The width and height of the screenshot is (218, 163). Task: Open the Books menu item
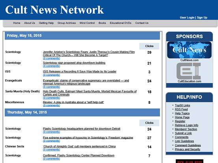pos(102,23)
